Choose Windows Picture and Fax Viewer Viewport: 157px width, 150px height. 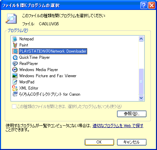coord(48,76)
